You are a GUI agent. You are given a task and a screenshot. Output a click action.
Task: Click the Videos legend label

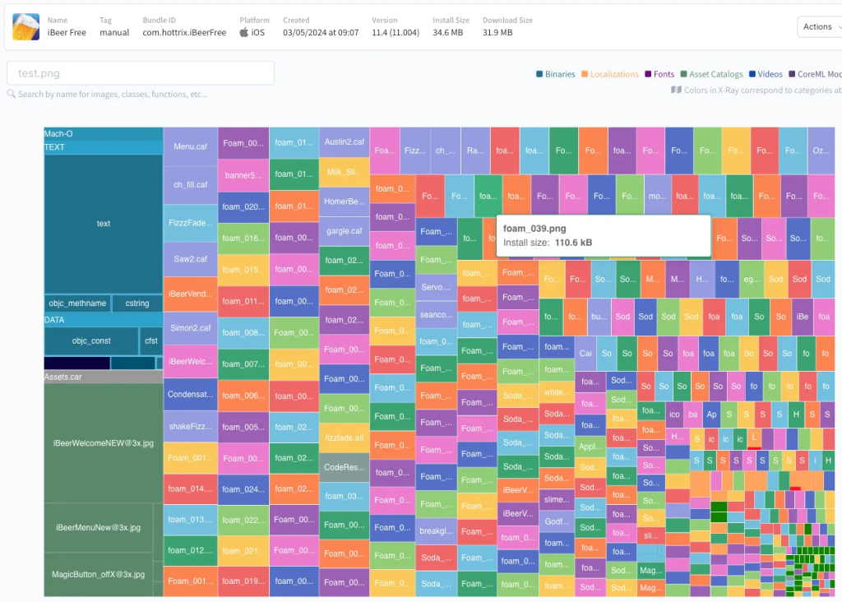(x=770, y=74)
